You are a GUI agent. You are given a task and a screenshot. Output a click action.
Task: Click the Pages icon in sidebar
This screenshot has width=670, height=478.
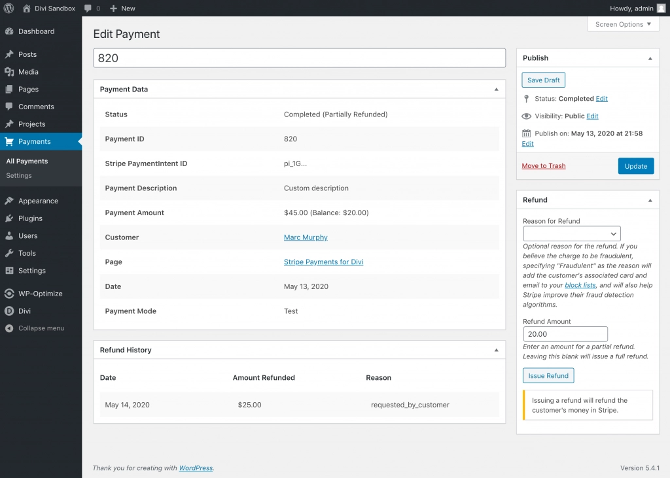coord(9,90)
